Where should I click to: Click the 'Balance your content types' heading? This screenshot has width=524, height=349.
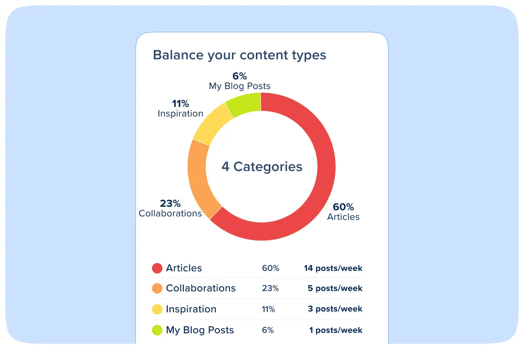[x=239, y=55]
